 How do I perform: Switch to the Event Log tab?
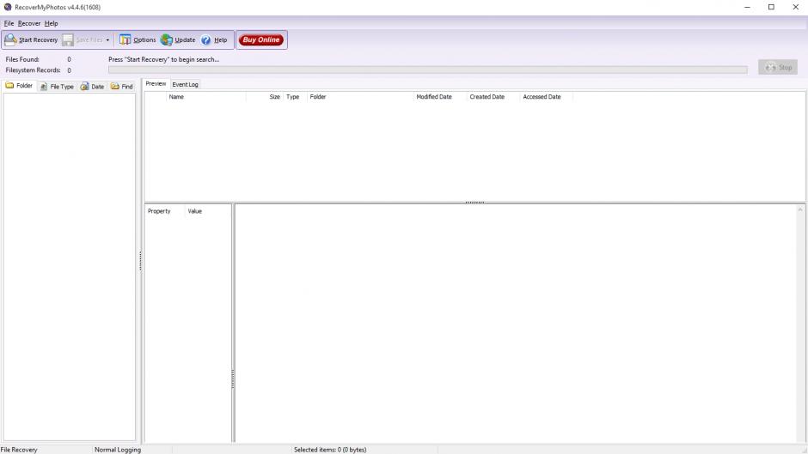[x=185, y=84]
